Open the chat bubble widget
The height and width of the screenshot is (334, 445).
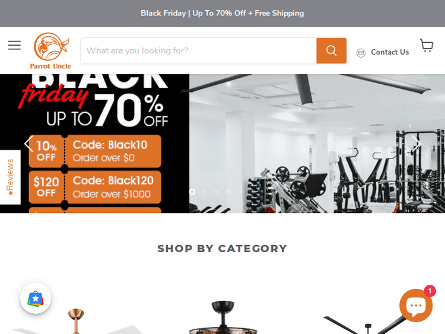point(416,306)
